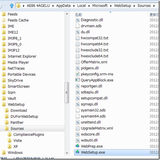
Task: Click the address bar folder icon
Action: (x=18, y=5)
